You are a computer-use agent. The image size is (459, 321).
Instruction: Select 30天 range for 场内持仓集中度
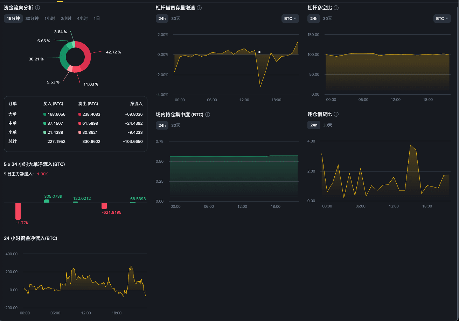[x=176, y=125]
